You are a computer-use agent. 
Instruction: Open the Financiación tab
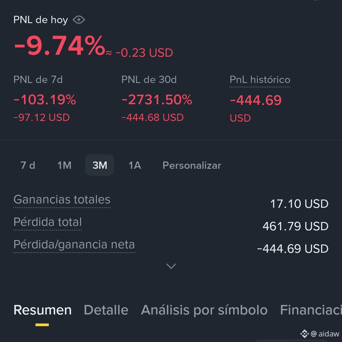pos(311,310)
